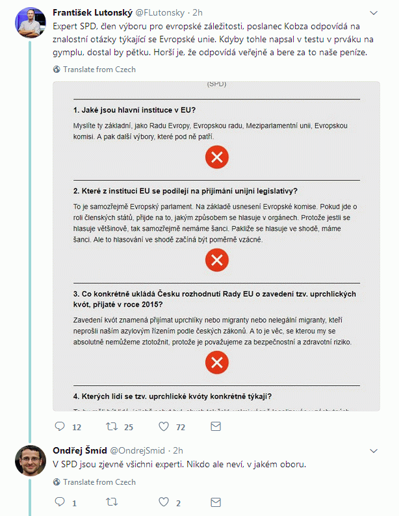
Task: Send Lutonský's tweet via direct message
Action: point(216,426)
